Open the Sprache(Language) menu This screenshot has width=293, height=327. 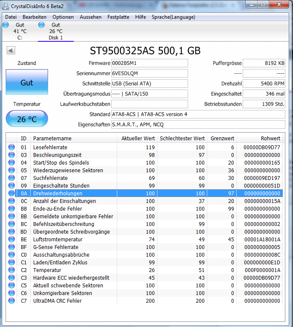point(174,17)
